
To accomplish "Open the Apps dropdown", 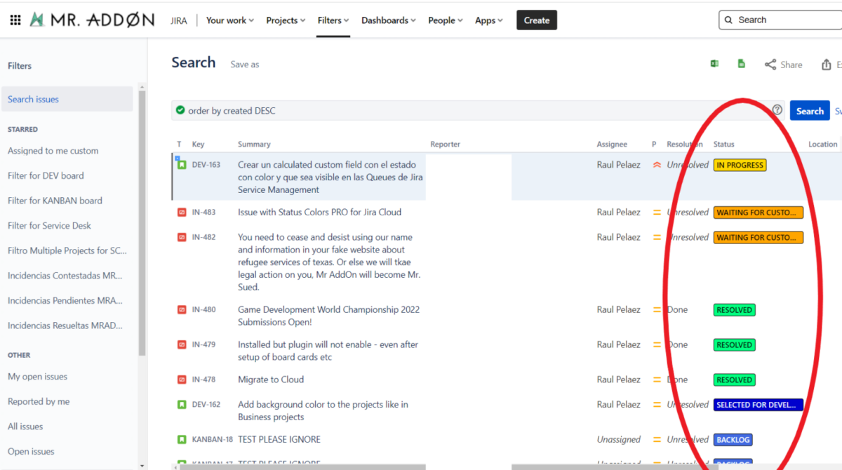I will (488, 20).
